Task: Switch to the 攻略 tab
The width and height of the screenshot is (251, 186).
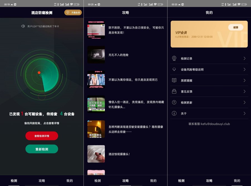Action: [x=42, y=181]
